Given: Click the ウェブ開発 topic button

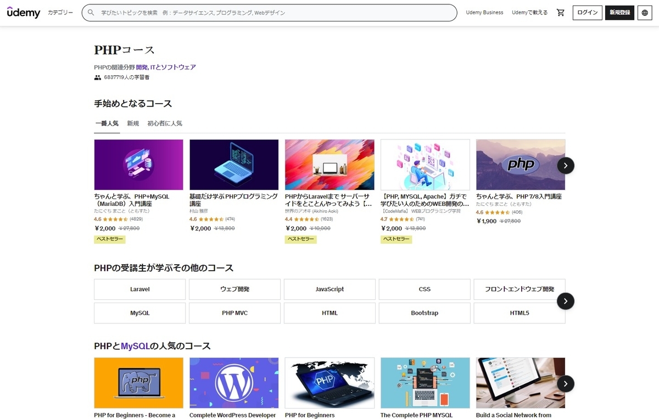Looking at the screenshot, I should (234, 289).
